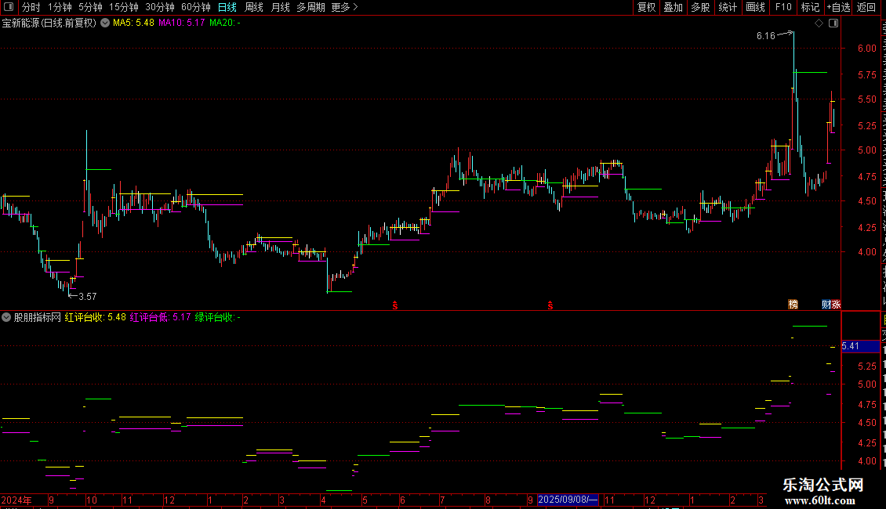The height and width of the screenshot is (509, 886).
Task: Click the 绿评台收 label
Action: 217,317
